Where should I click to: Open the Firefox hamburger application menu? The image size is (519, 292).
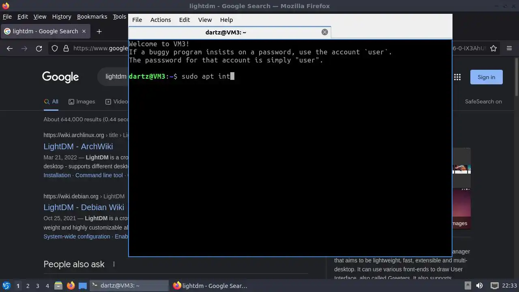pos(509,48)
